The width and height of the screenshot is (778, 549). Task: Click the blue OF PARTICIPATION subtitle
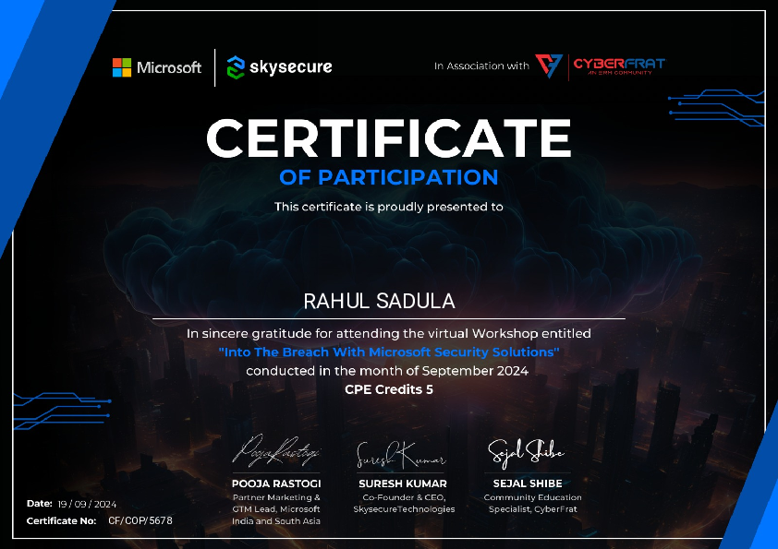tap(388, 176)
